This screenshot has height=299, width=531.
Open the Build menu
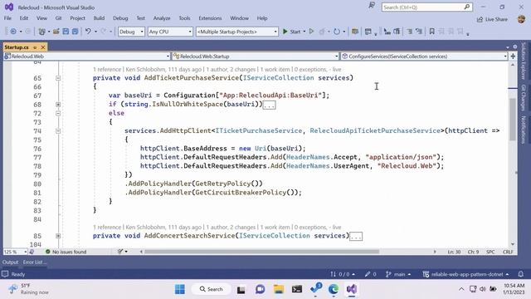(x=99, y=18)
